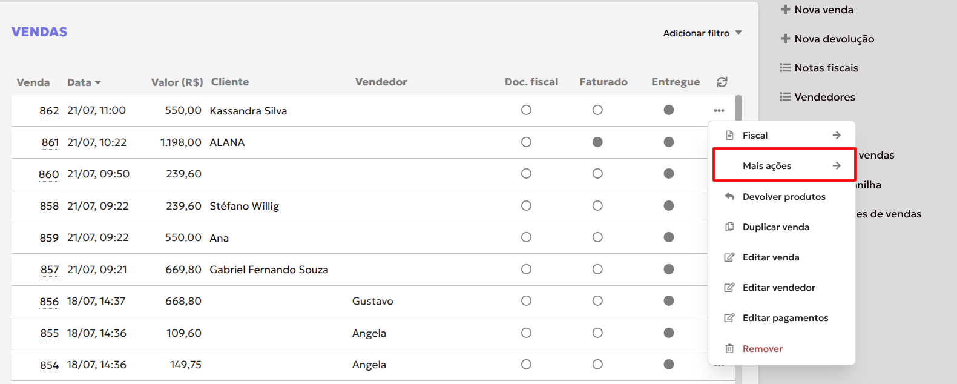Go to Notas fiscais in the sidebar
The height and width of the screenshot is (384, 957).
826,68
